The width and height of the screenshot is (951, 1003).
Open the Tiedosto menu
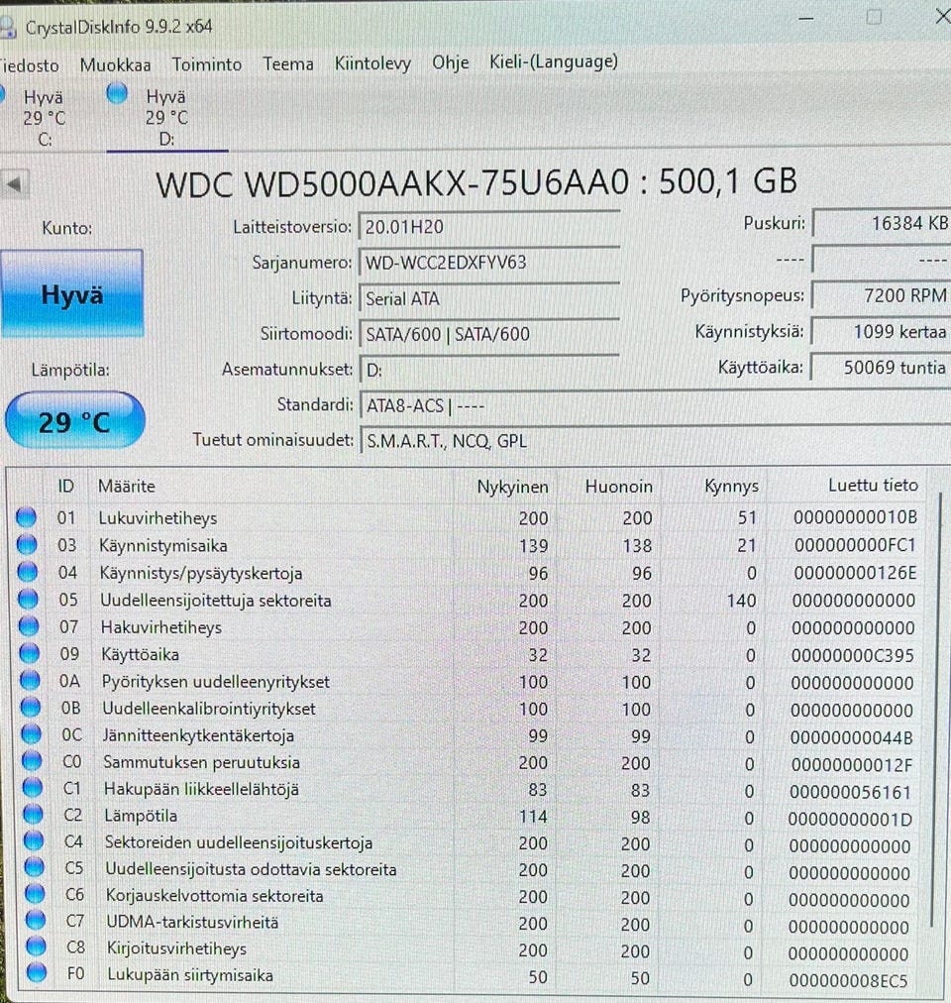[29, 65]
